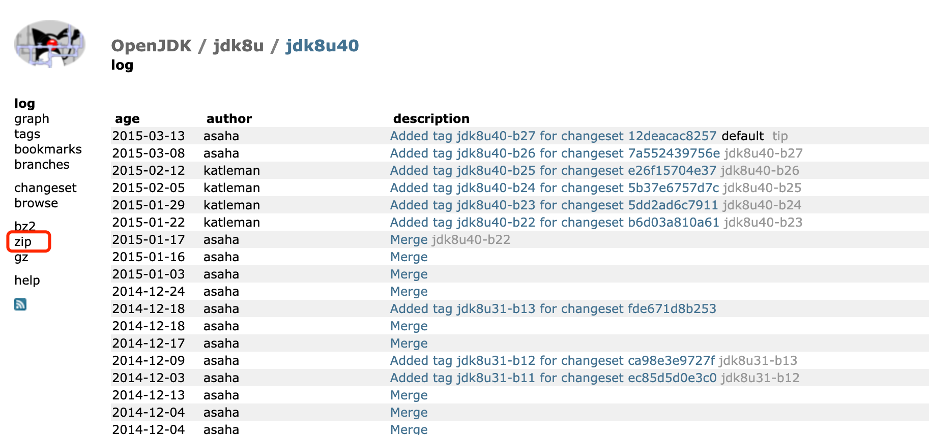Screen dimensions: 929x435
Task: Download the gz archive
Action: [21, 257]
